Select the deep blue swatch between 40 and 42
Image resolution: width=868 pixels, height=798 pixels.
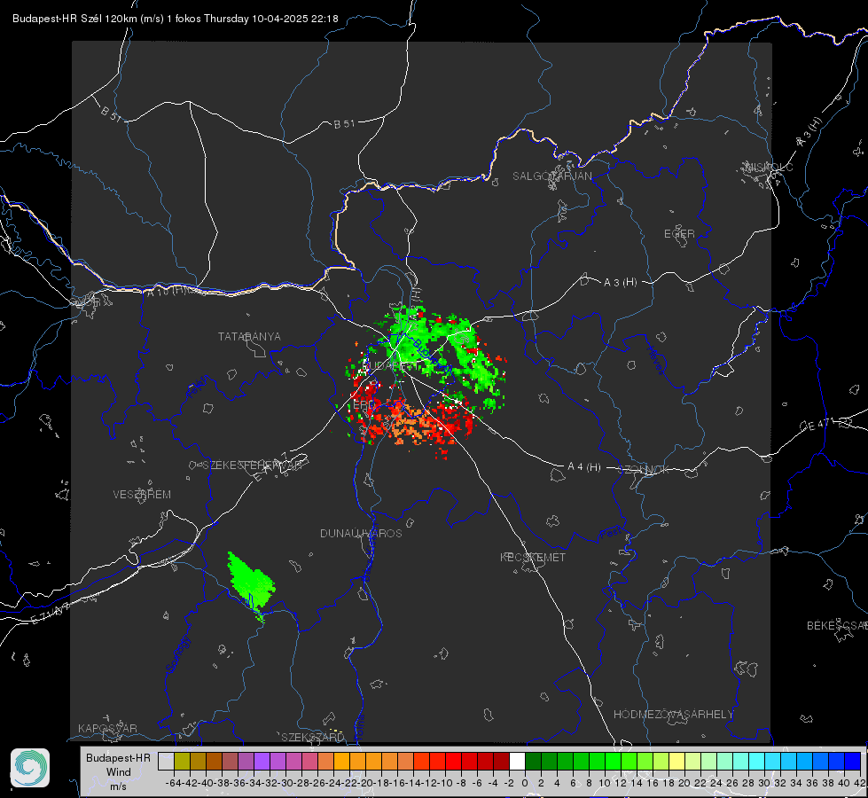[852, 761]
